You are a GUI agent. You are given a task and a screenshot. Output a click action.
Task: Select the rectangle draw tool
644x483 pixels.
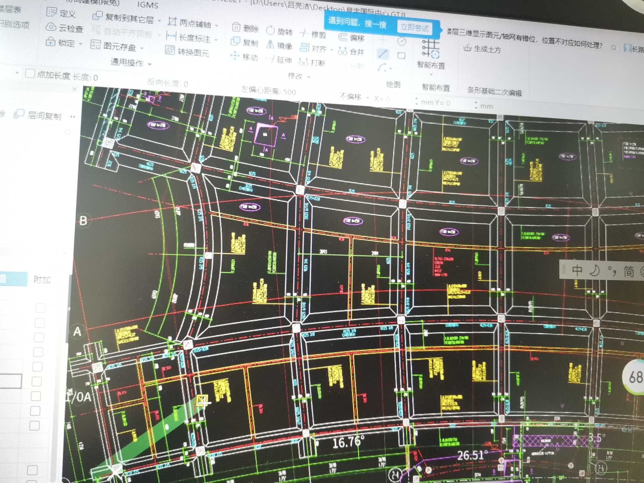[402, 56]
